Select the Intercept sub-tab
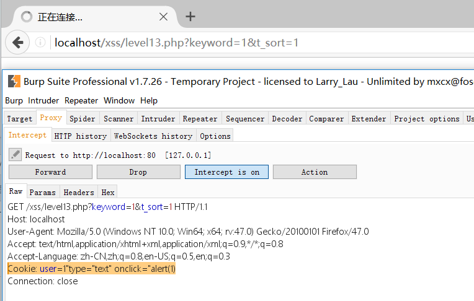 27,134
